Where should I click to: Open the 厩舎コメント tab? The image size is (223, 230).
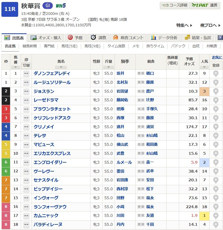(x=128, y=38)
